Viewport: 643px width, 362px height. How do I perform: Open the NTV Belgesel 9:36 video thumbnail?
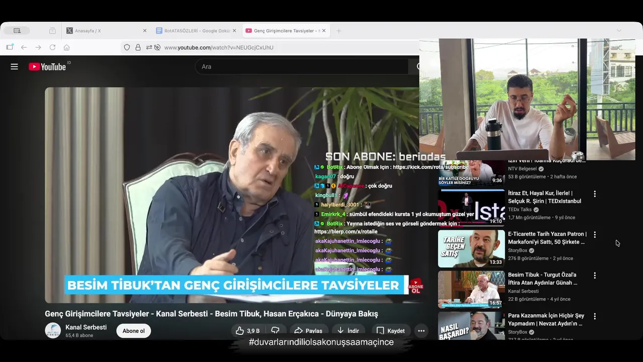(471, 172)
